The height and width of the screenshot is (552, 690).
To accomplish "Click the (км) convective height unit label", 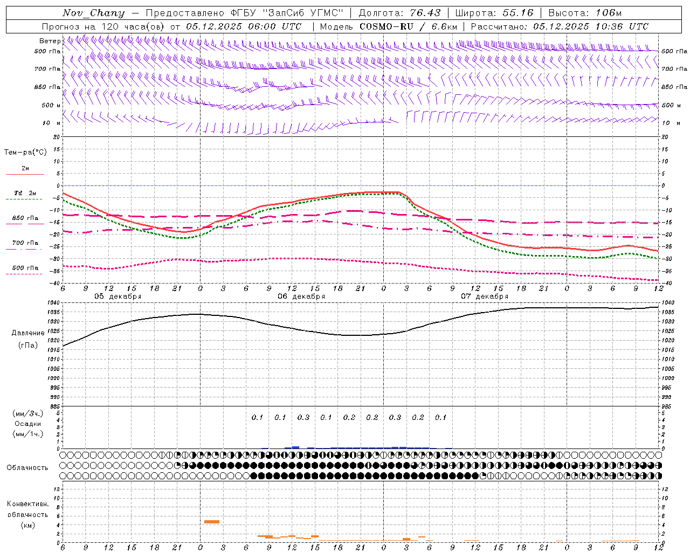I will [x=27, y=525].
